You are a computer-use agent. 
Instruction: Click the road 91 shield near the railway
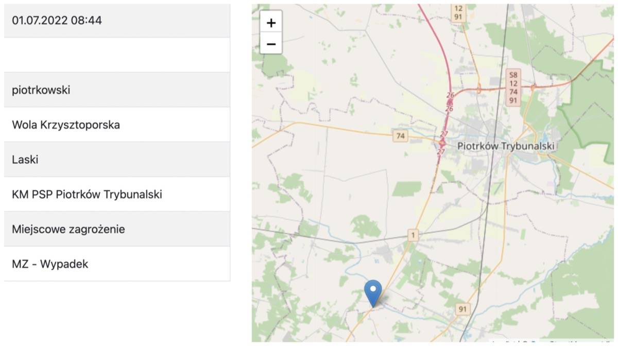(463, 309)
